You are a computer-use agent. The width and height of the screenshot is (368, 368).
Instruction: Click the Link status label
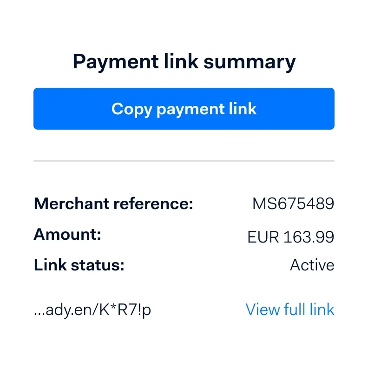[79, 265]
